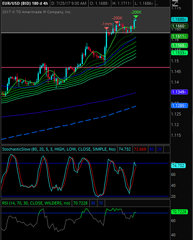Click the dashed blue long-term moving average
The width and height of the screenshot is (193, 240).
pos(69,124)
